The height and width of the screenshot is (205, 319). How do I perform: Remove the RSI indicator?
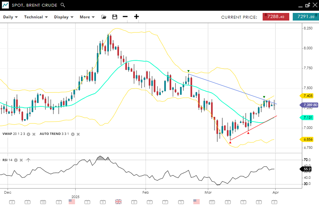(21, 160)
